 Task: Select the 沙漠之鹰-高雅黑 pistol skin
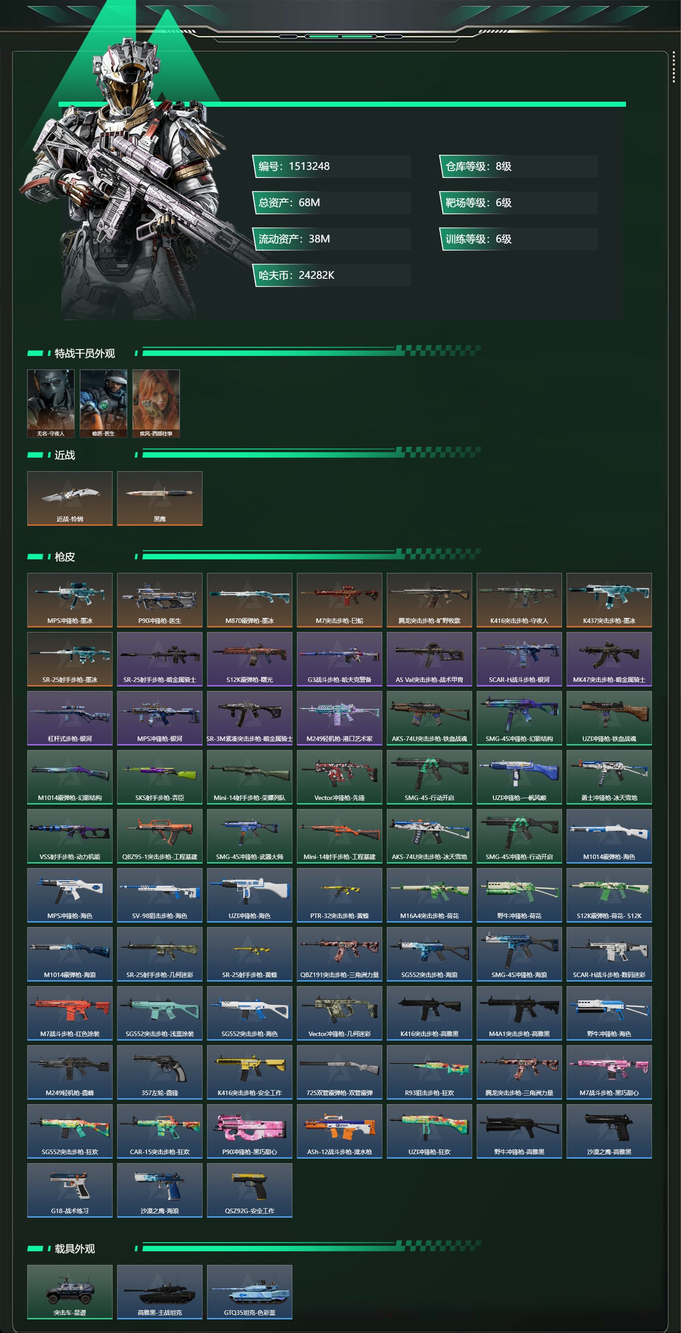point(609,1131)
